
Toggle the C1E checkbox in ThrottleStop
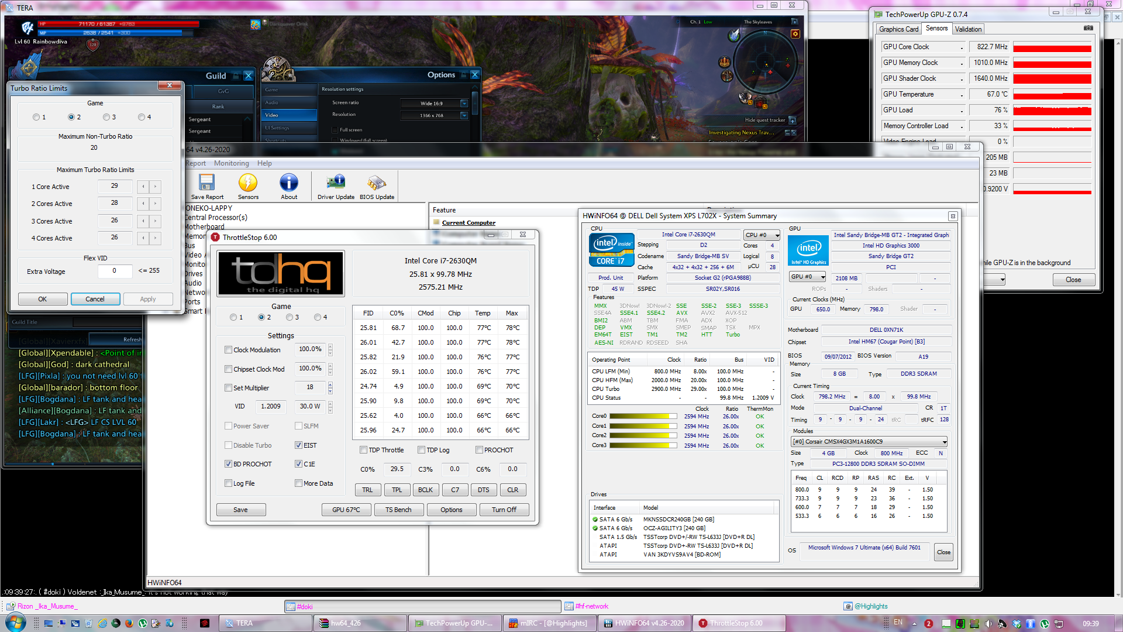[x=299, y=464]
